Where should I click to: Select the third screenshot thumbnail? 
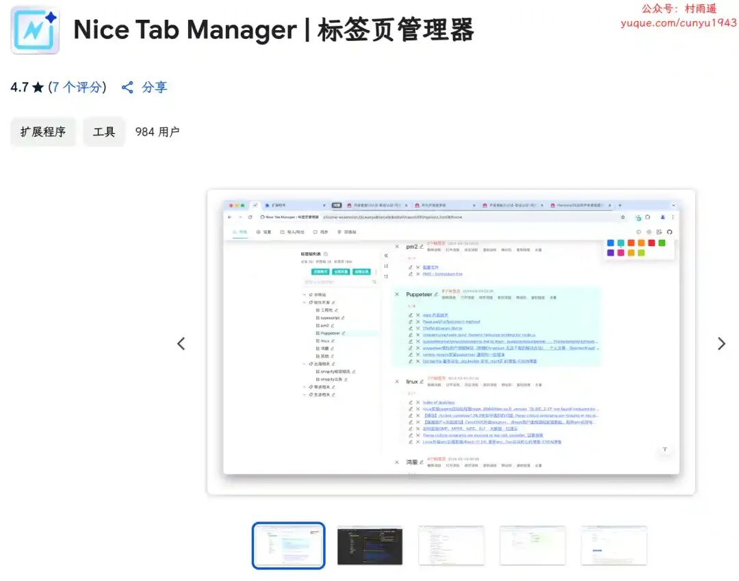coord(451,545)
